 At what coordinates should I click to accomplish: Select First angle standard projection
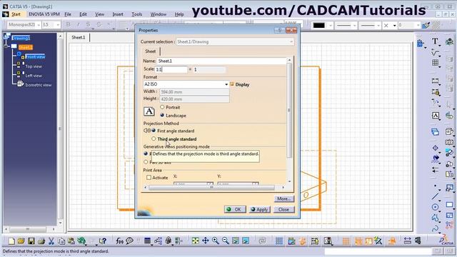pos(154,131)
